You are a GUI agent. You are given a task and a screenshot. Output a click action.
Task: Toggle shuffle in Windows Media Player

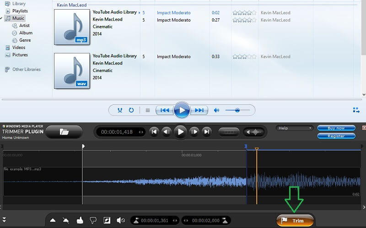[x=120, y=110]
